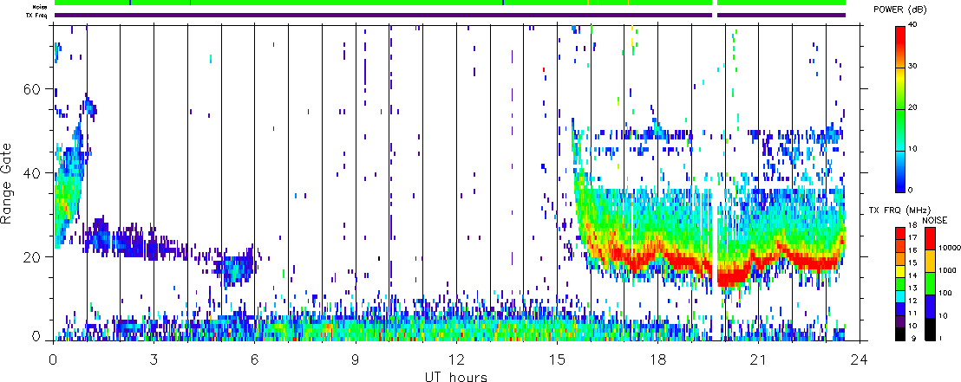961x382 pixels.
Task: Click the 18 label on the TX FRQ legend
Action: pyautogui.click(x=913, y=225)
